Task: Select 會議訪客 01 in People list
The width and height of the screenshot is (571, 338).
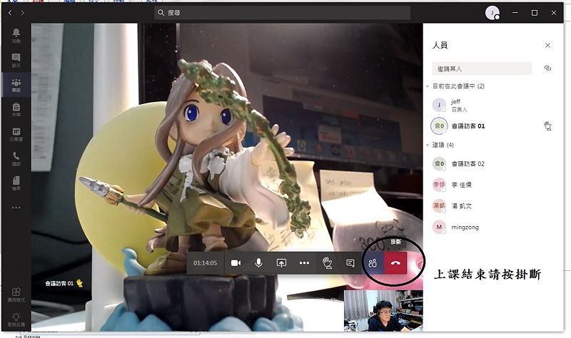Action: (492, 126)
